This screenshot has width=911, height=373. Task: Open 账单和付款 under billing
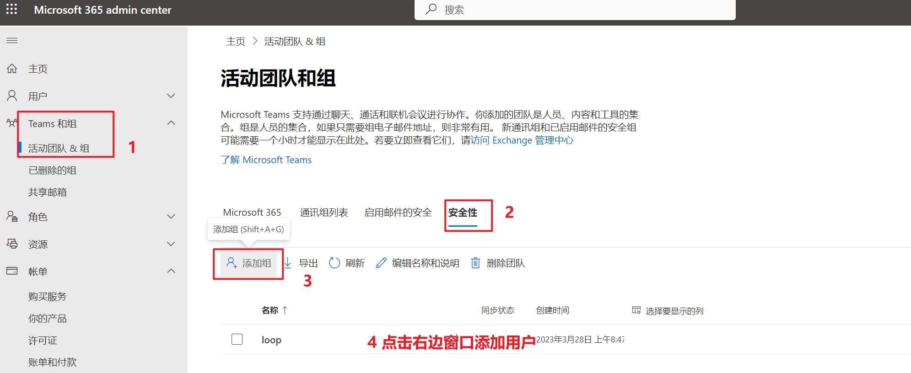52,362
